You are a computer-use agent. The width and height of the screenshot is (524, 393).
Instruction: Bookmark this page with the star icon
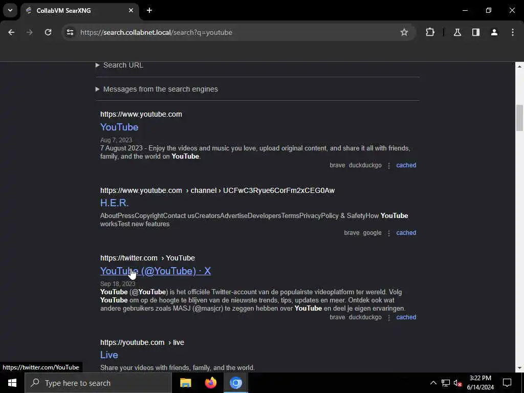[404, 32]
